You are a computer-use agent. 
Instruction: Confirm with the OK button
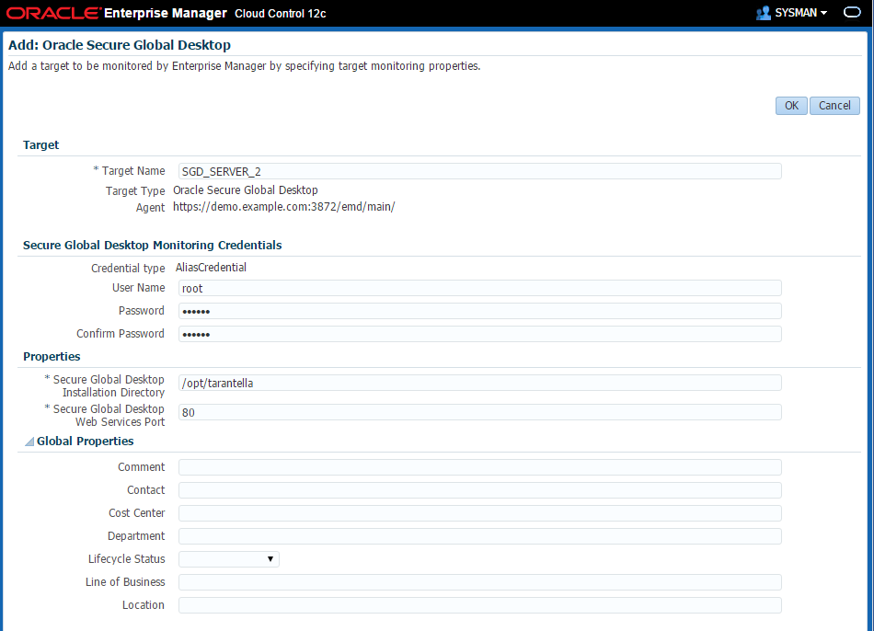pos(791,106)
